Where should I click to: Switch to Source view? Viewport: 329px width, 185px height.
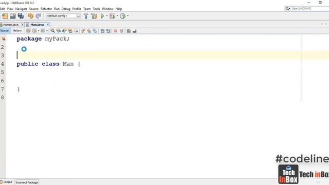(5, 31)
